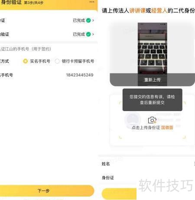
Task: Tap the camera icon to upload ID
Action: [152, 120]
